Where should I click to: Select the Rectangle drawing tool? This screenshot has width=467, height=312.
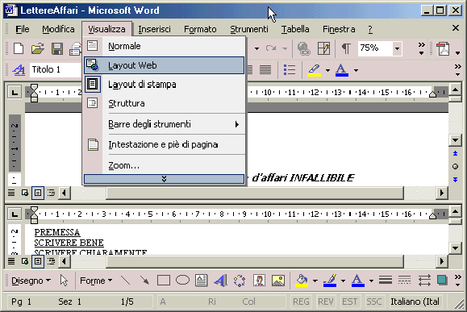tap(164, 281)
